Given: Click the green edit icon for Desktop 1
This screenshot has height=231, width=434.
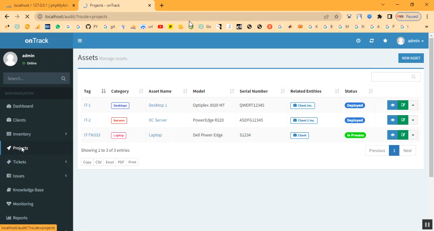Looking at the screenshot, I should (x=403, y=105).
